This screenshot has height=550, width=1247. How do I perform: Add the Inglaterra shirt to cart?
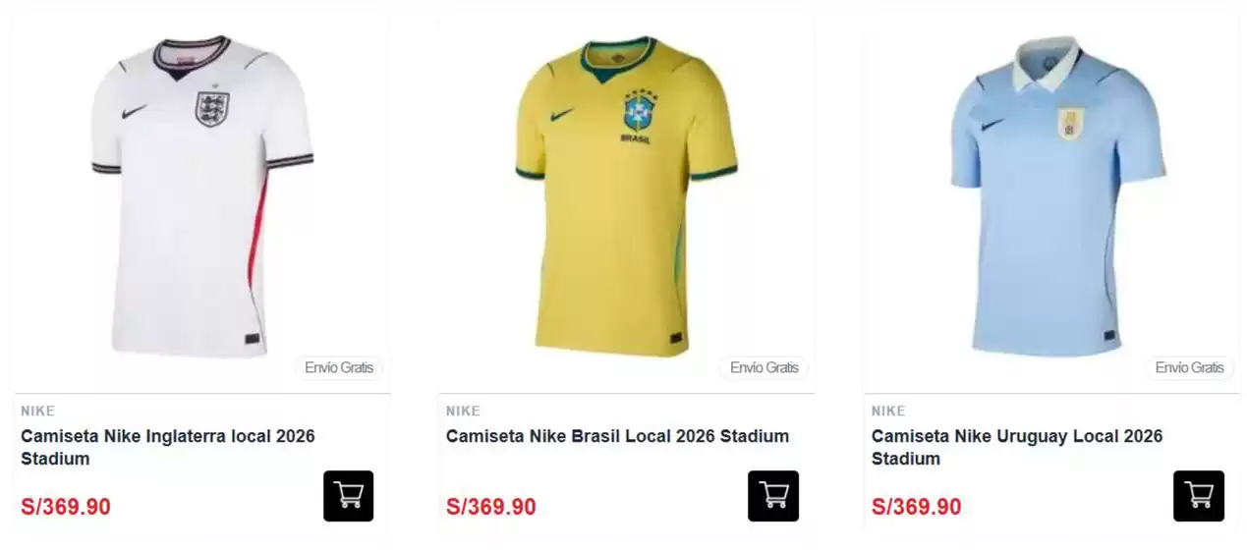click(x=349, y=496)
